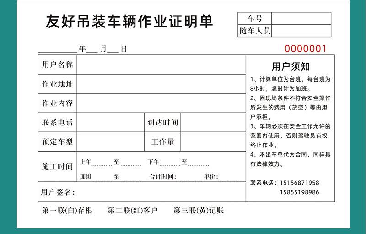Click the 合计时间 dotted blank
This screenshot has height=234, width=366.
[189, 178]
